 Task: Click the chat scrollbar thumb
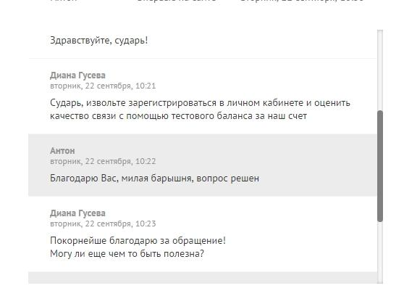[x=380, y=166]
